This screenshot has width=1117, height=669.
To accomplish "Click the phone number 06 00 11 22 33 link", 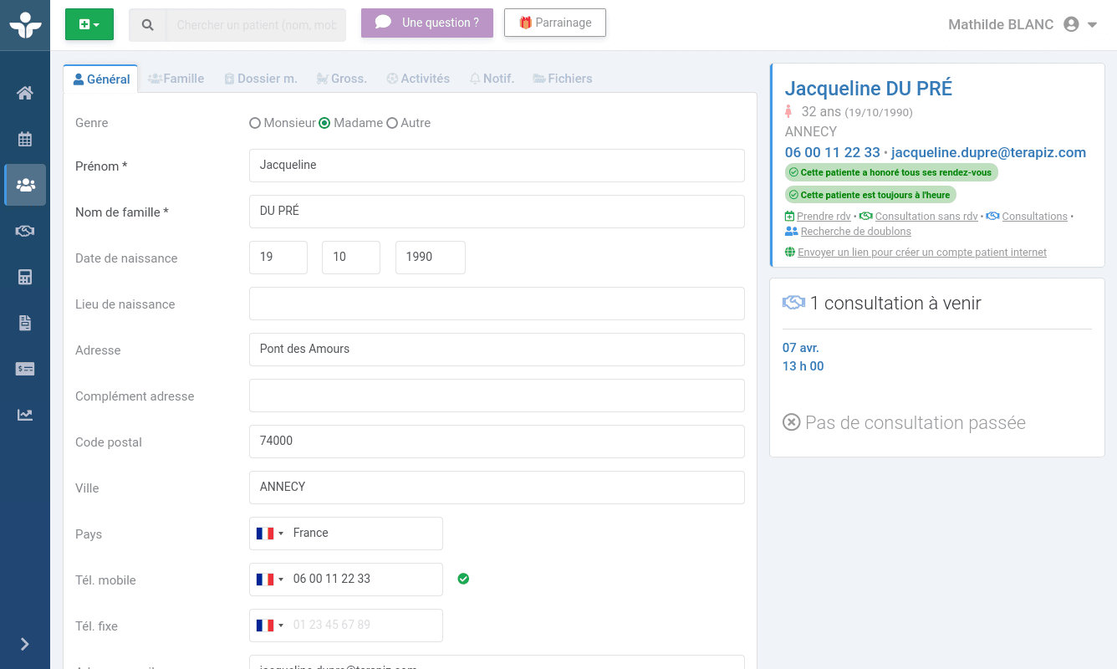I will [833, 152].
